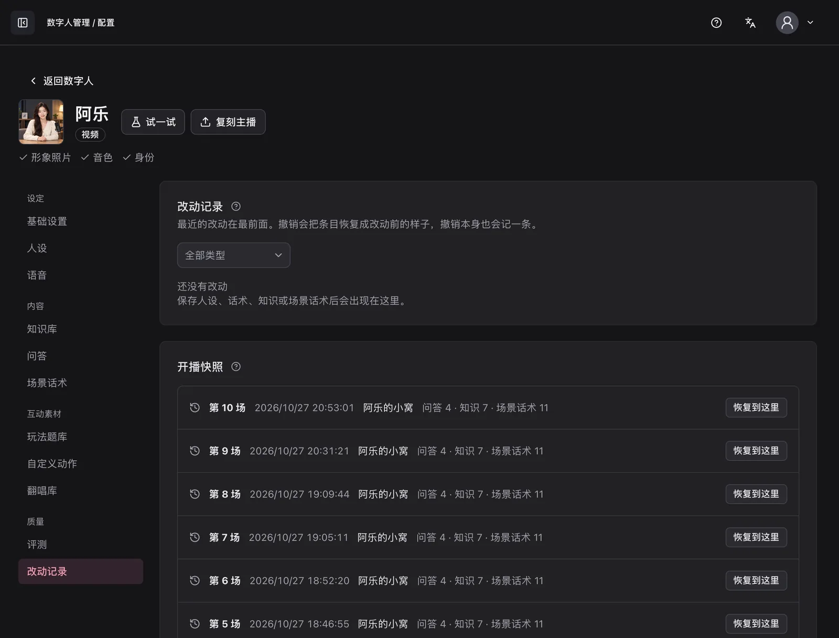
Task: Click the 身份 check status
Action: pyautogui.click(x=138, y=157)
